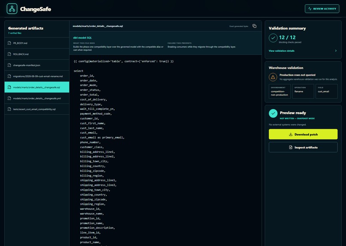Image resolution: width=346 pixels, height=246 pixels.
Task: Click the Environment competition-non-production box
Action: 279,91
